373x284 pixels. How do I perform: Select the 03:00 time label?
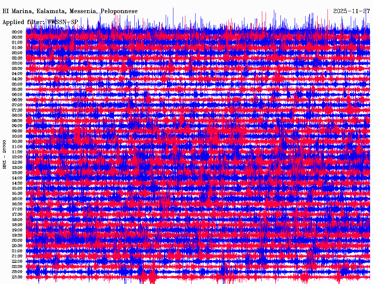coord(17,63)
